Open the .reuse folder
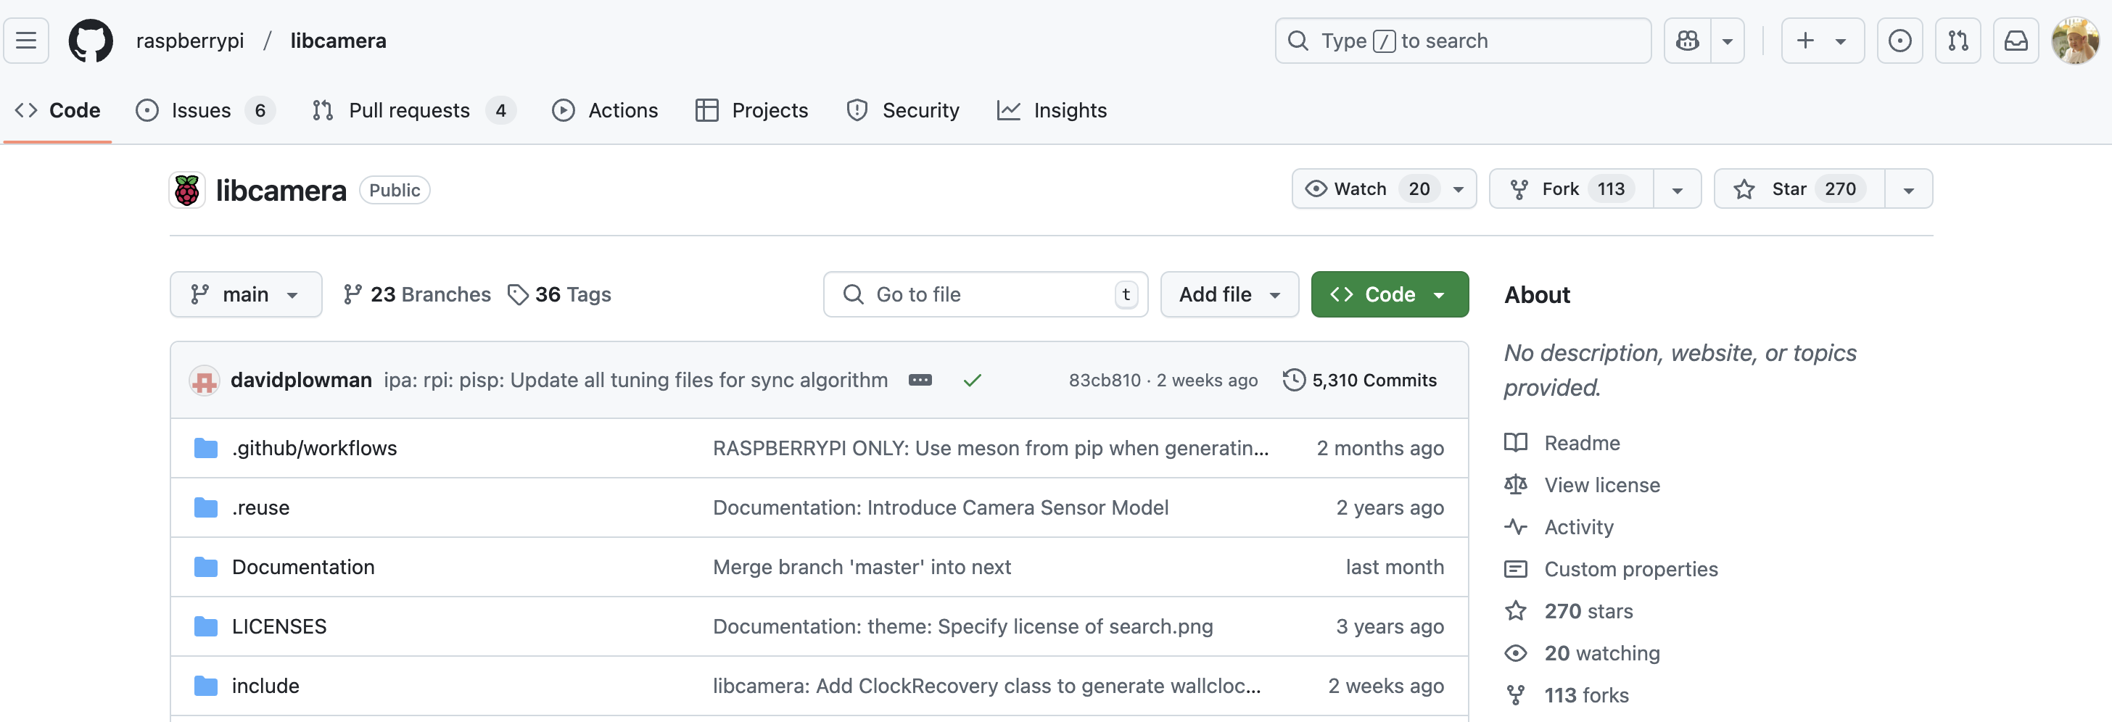 260,507
